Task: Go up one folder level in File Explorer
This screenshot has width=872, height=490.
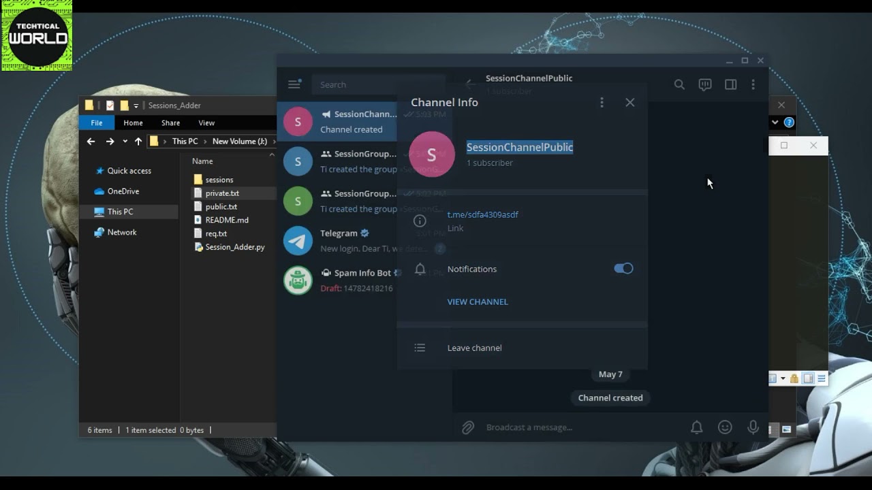Action: click(138, 142)
